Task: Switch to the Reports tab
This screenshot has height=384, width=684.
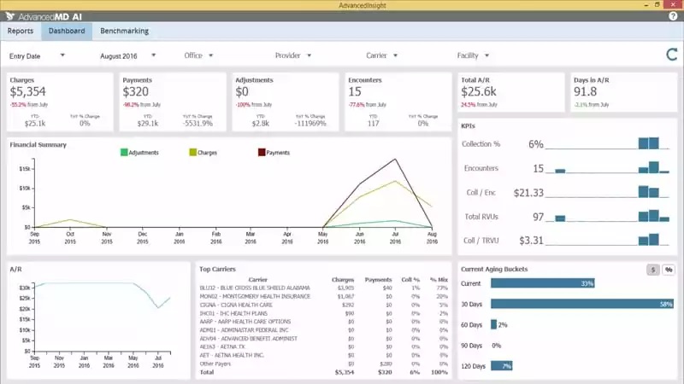Action: click(x=21, y=31)
